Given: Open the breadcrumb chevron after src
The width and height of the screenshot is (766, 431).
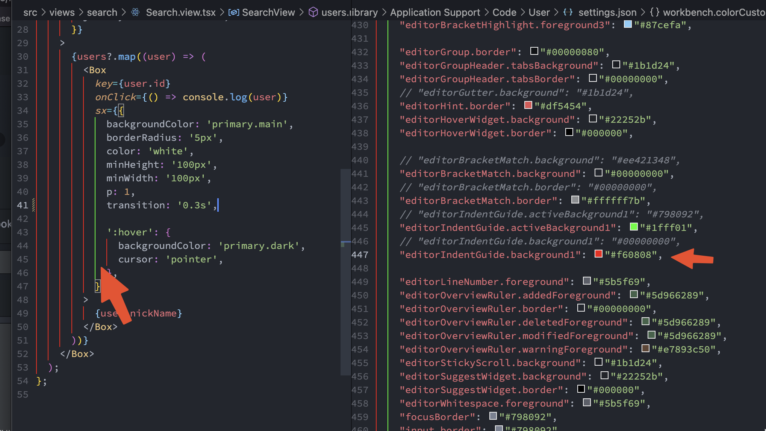Looking at the screenshot, I should tap(44, 12).
